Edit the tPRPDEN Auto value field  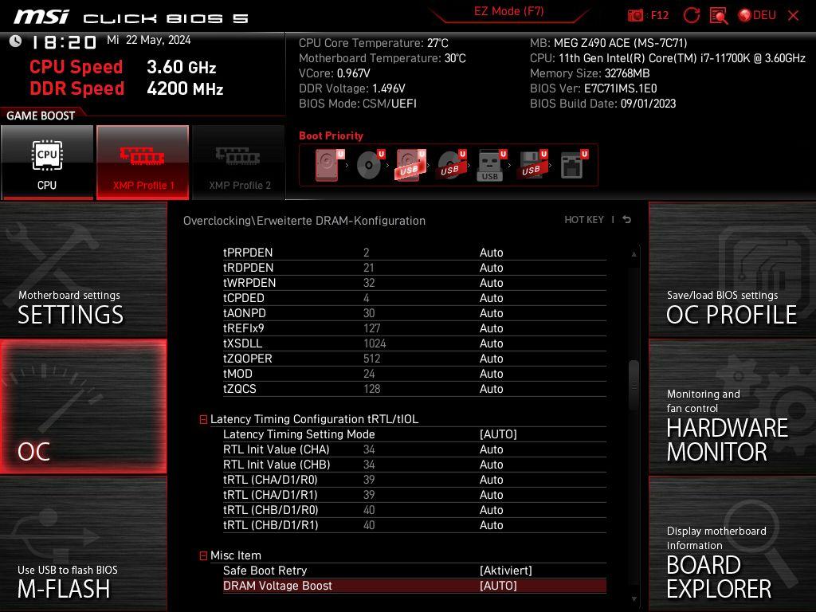pos(491,253)
